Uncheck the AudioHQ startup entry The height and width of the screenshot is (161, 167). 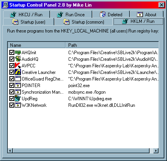click(12, 59)
